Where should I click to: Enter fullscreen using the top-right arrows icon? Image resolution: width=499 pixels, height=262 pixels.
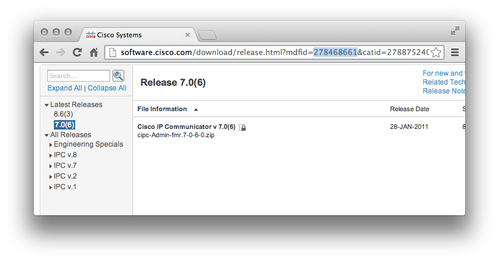tap(455, 31)
